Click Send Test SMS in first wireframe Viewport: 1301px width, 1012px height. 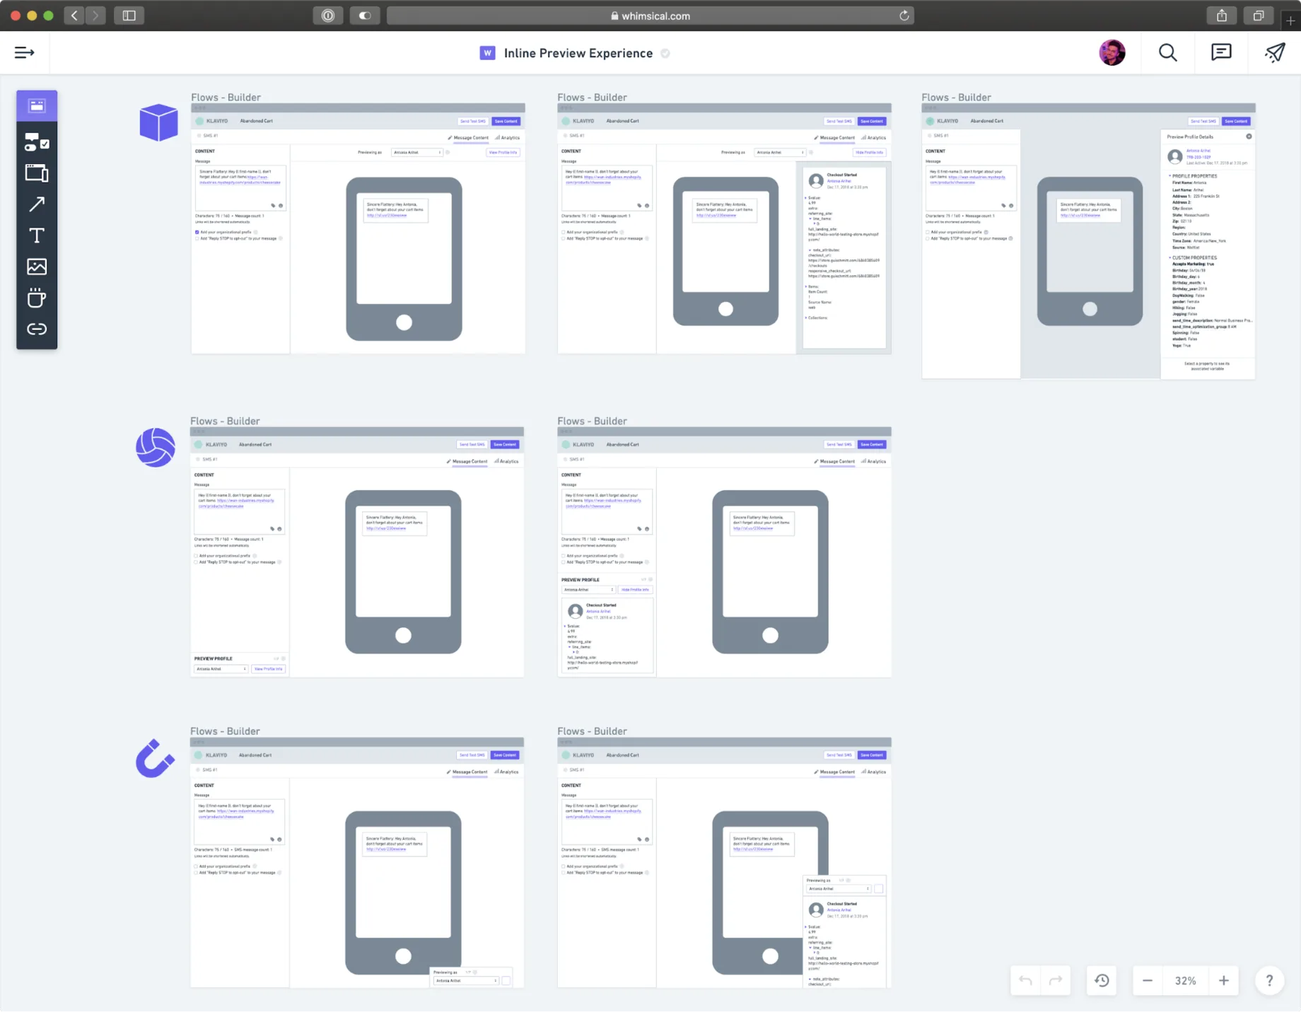[x=472, y=121]
